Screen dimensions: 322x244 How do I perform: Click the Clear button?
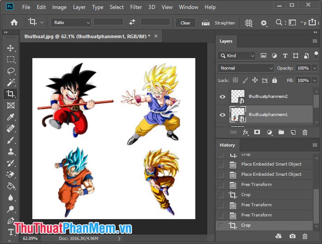(x=185, y=23)
